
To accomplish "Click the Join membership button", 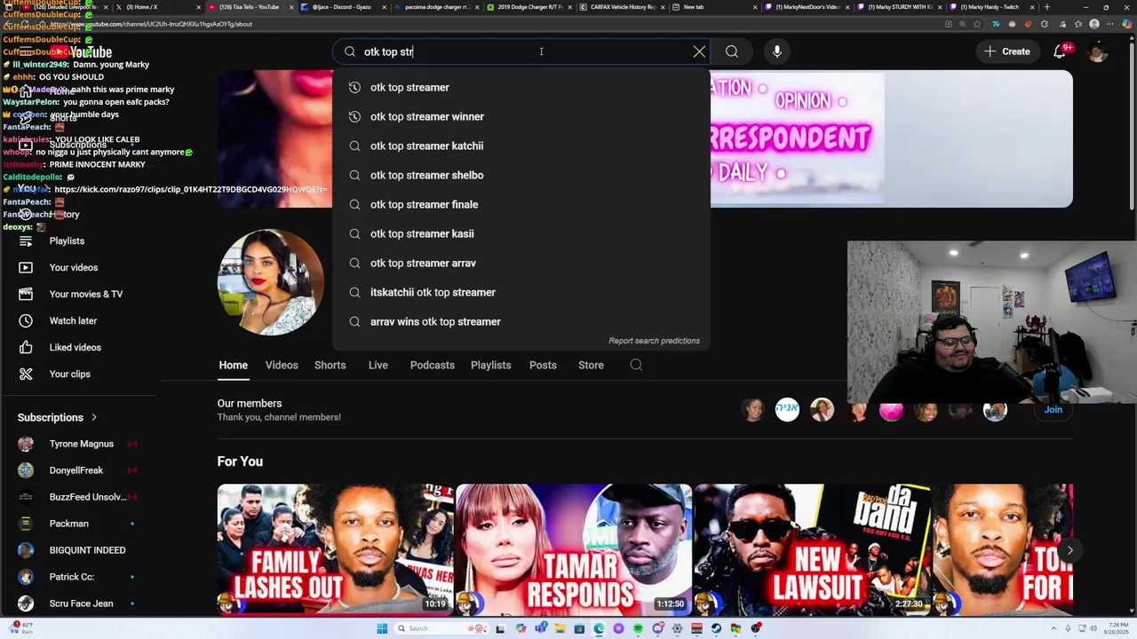I will pyautogui.click(x=1053, y=410).
